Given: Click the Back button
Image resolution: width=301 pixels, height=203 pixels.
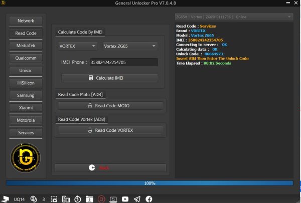Looking at the screenshot, I should 110,168.
